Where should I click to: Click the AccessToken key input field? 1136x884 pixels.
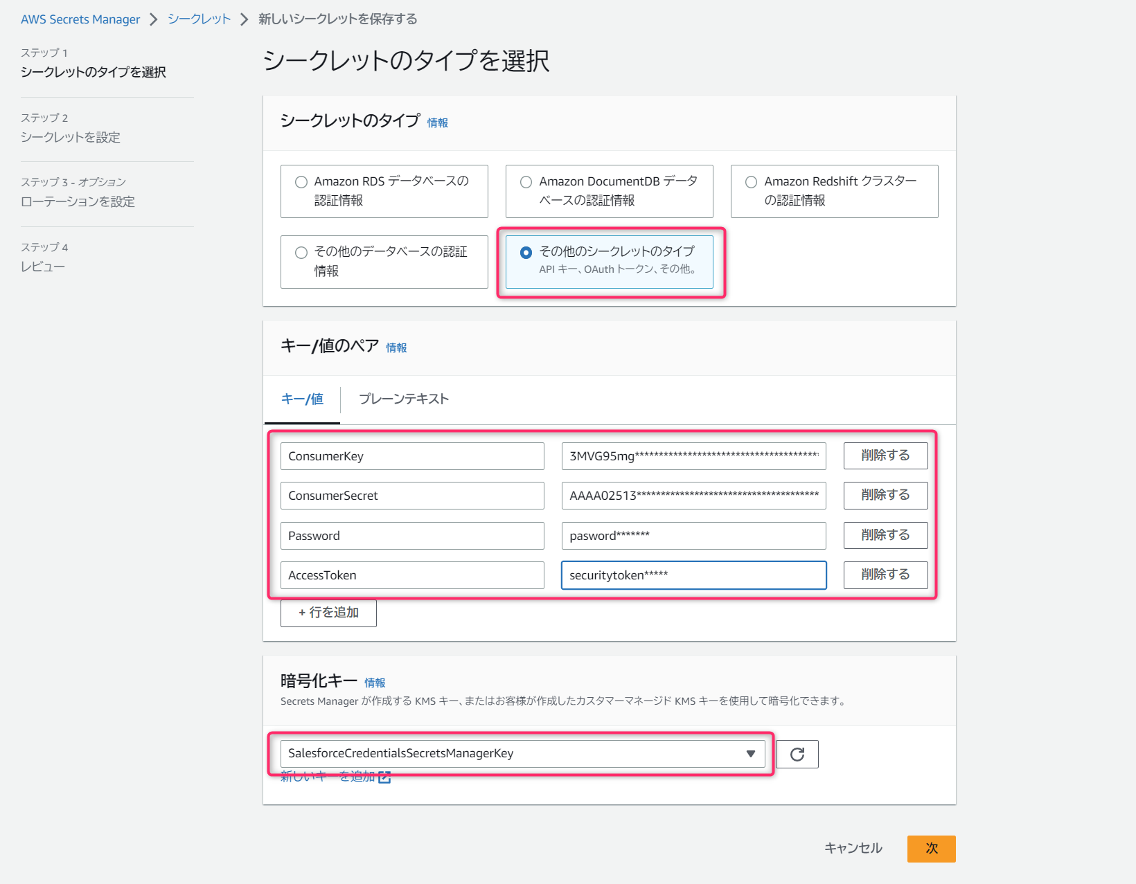[x=412, y=575]
